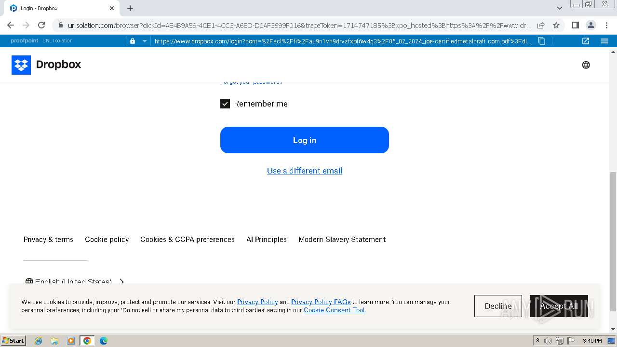Decline cookies button

coord(498,306)
